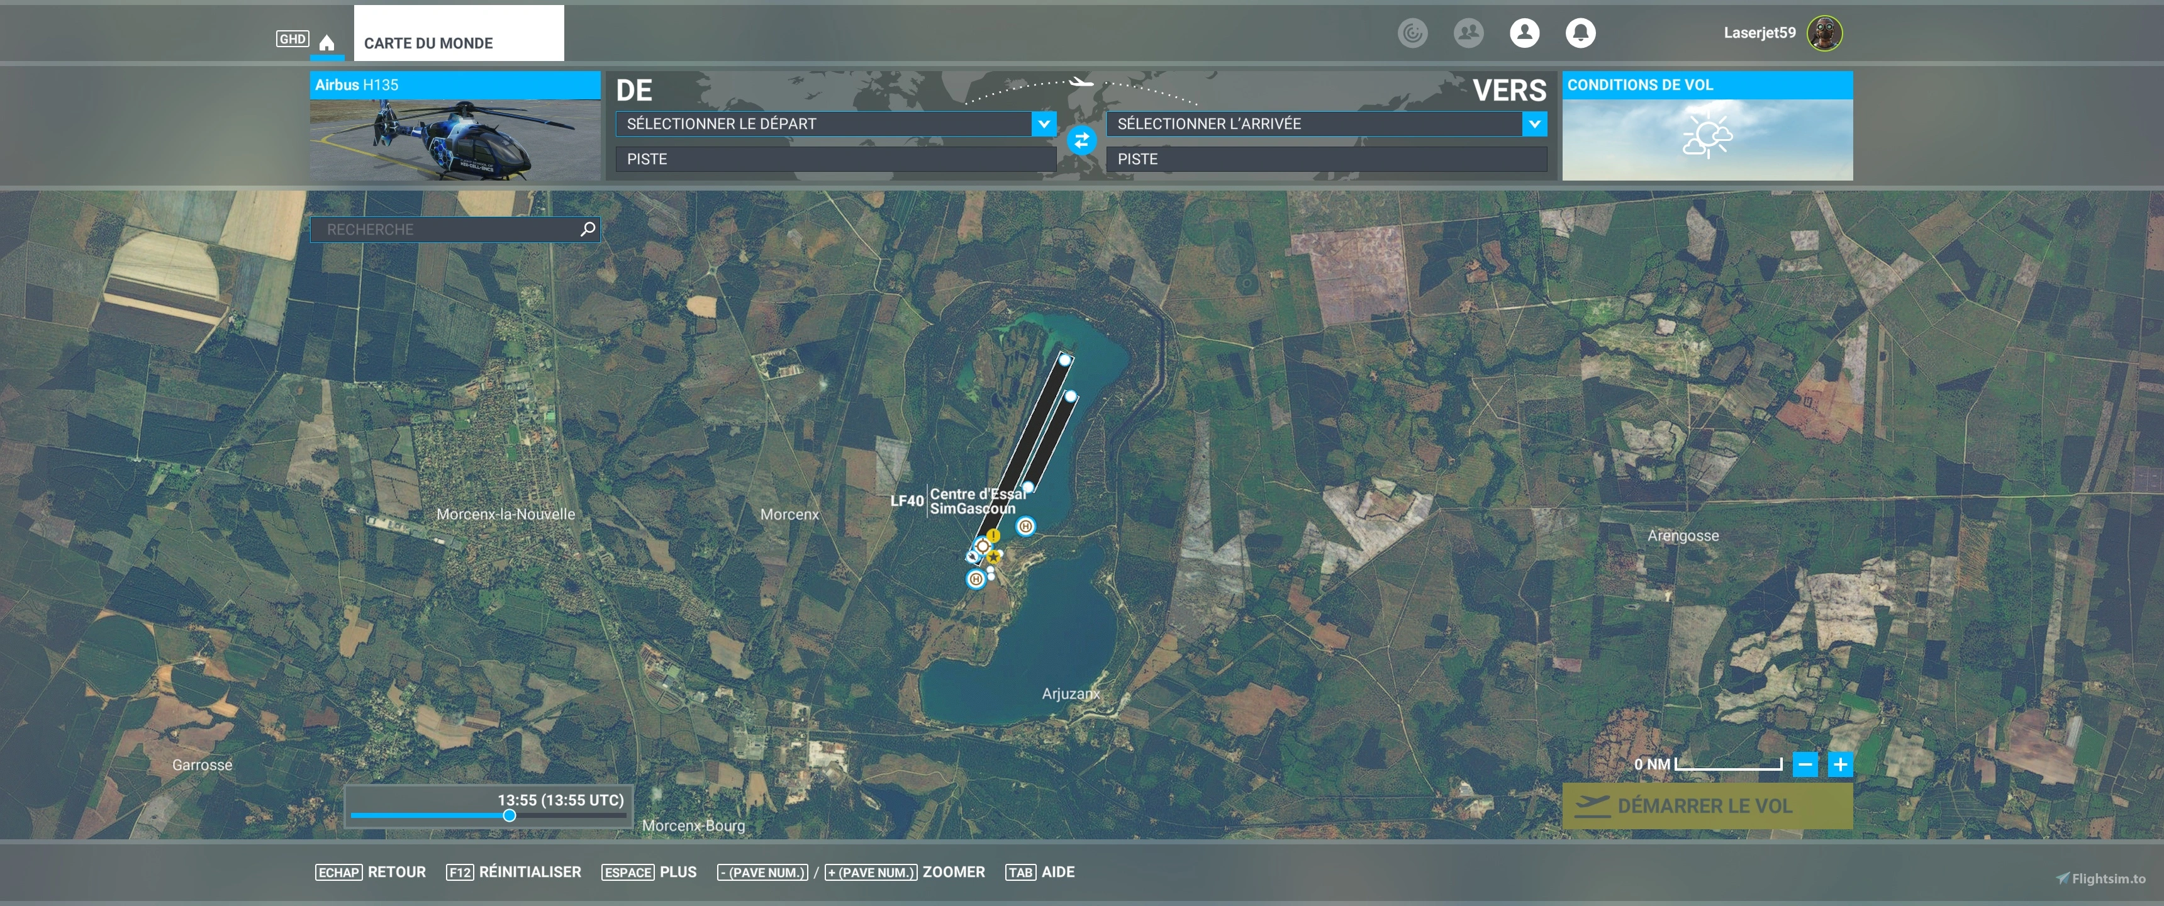The width and height of the screenshot is (2164, 906).
Task: Zoom in with the plus button
Action: 1840,764
